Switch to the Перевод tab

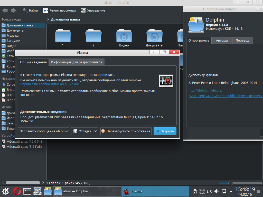(x=242, y=41)
